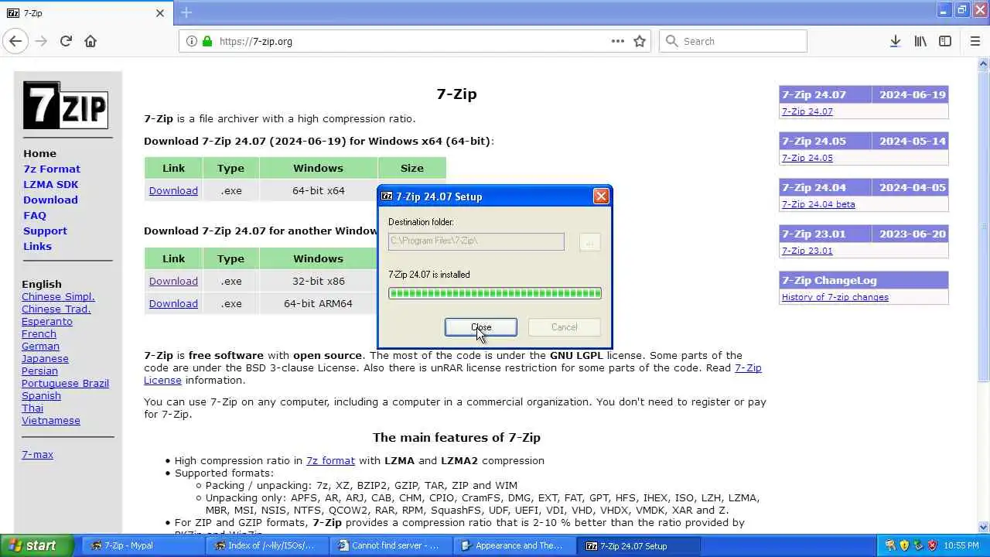
Task: Open the Download sidebar navigation link
Action: click(50, 200)
